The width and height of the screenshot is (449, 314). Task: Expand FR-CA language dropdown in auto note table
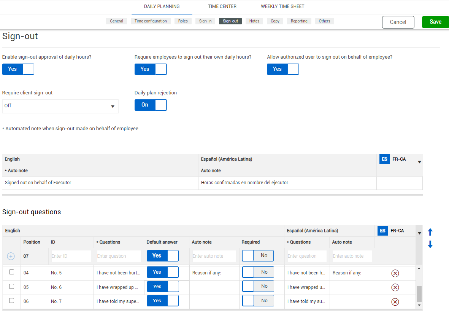[x=419, y=162]
